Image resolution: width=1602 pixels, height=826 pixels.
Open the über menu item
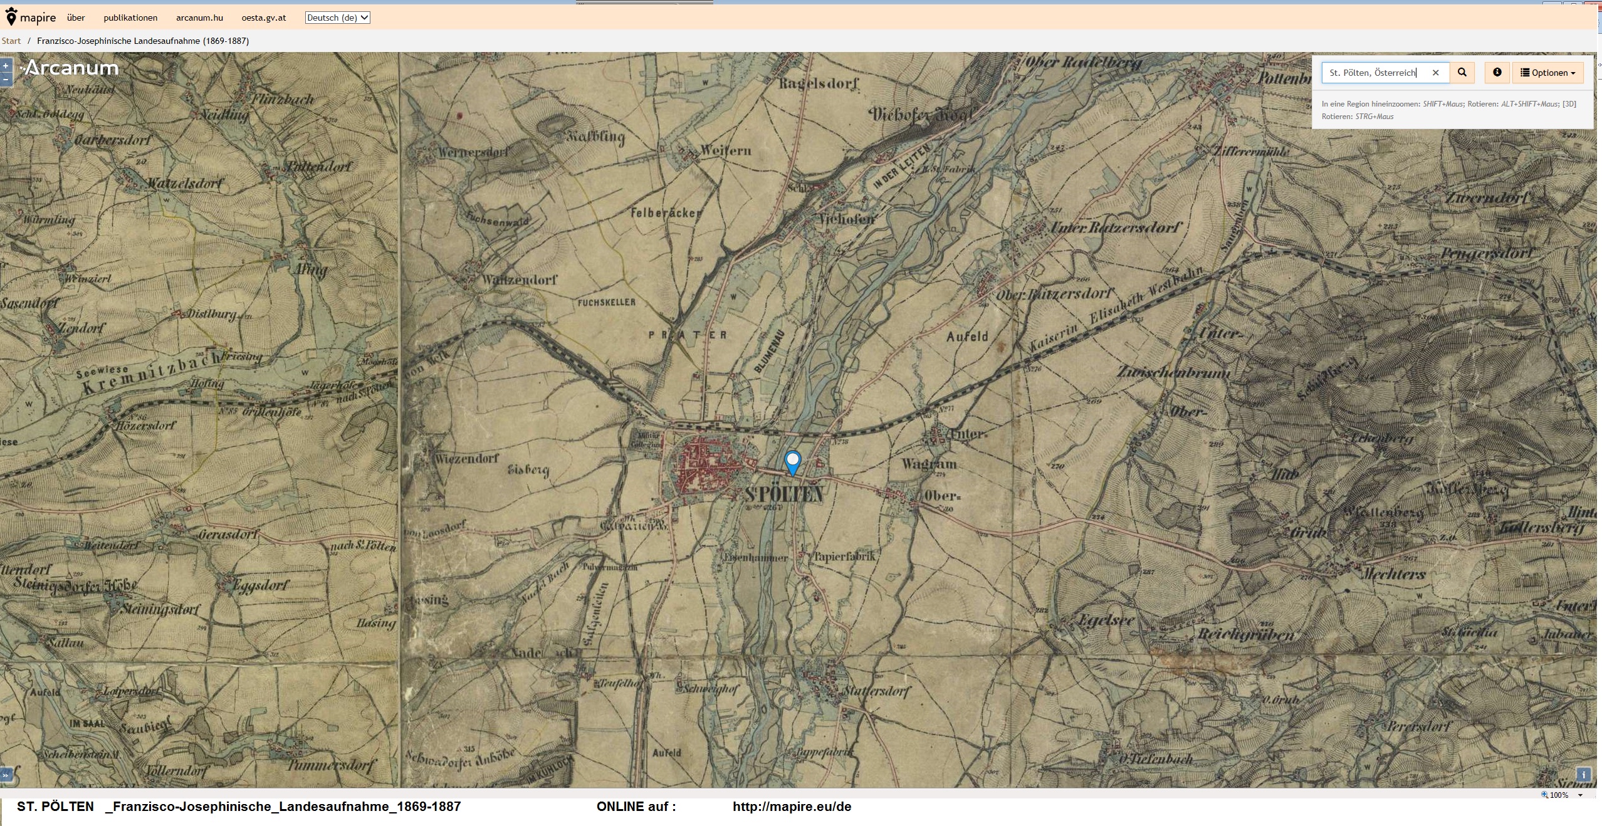(76, 18)
